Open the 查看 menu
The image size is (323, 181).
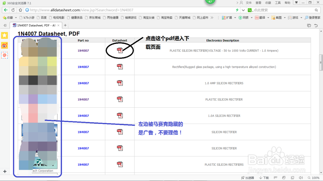pyautogui.click(x=258, y=3)
